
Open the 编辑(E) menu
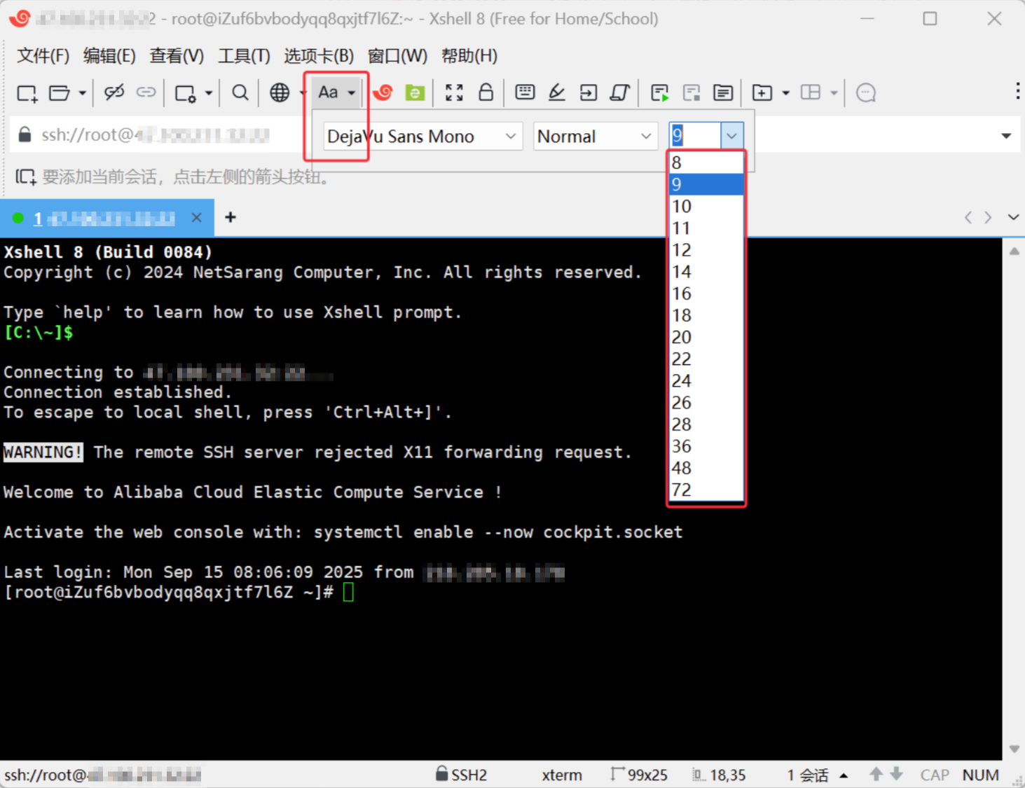click(x=109, y=56)
